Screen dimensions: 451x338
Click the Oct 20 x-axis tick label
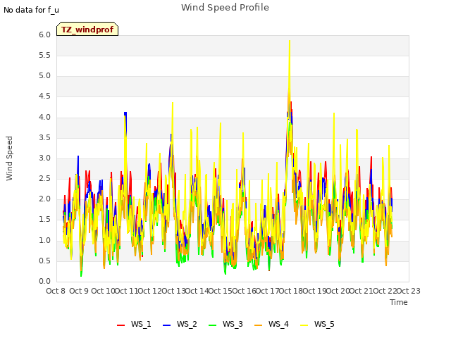pyautogui.click(x=338, y=291)
